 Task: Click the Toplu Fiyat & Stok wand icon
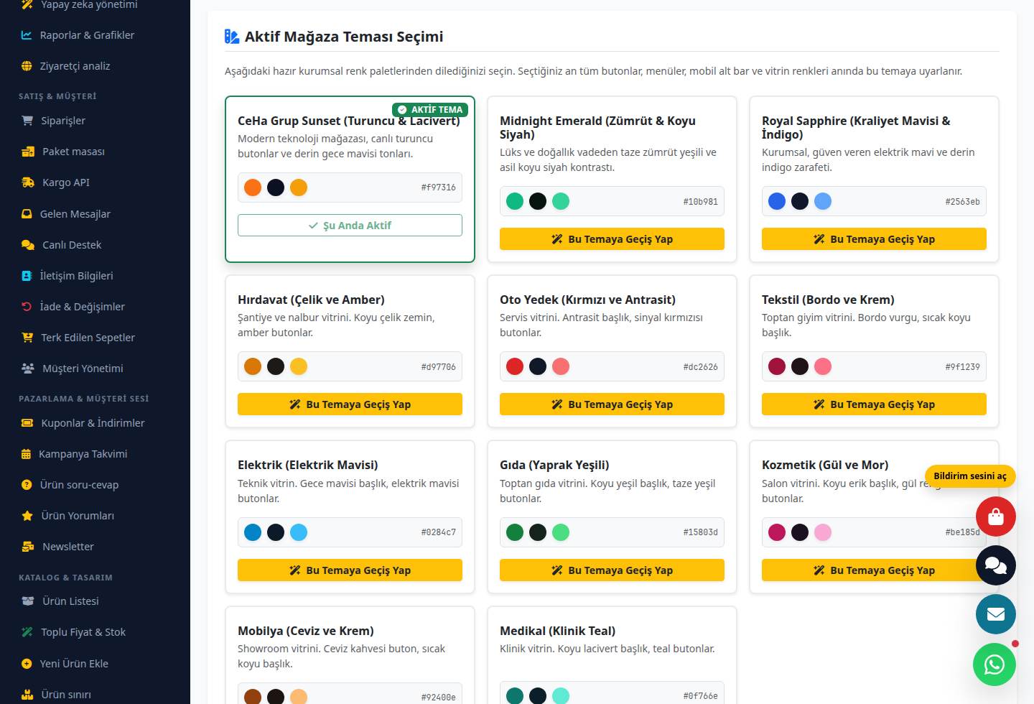point(27,632)
